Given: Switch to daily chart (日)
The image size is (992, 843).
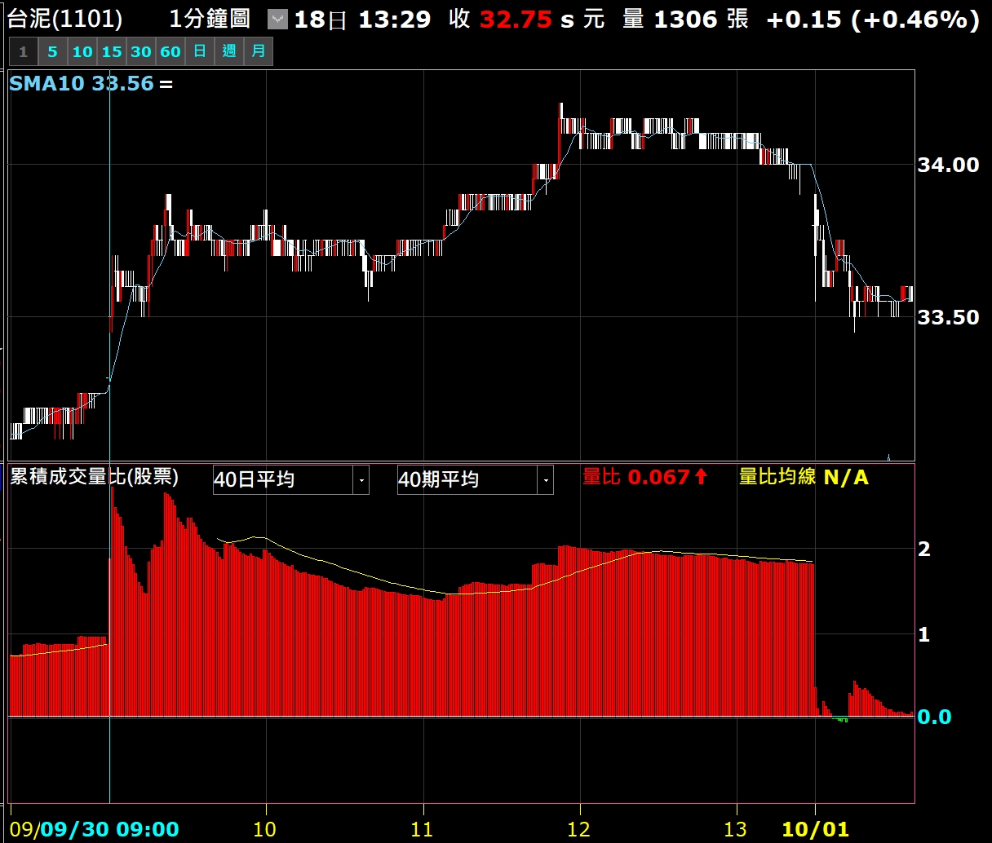Looking at the screenshot, I should point(199,52).
